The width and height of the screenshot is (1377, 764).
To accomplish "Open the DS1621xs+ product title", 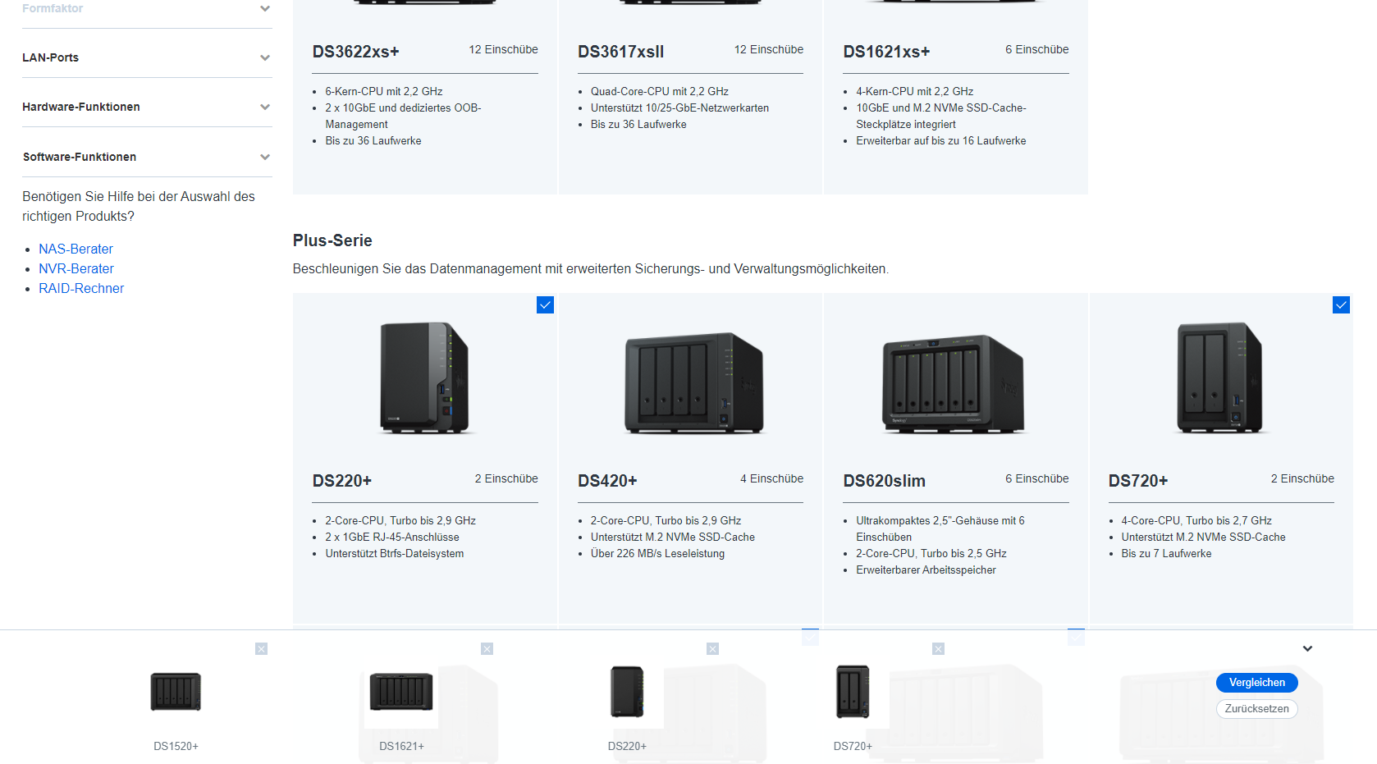I will click(x=887, y=52).
